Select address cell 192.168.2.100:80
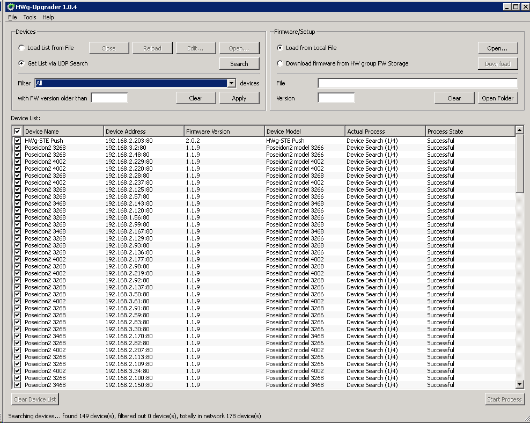The height and width of the screenshot is (423, 530). [129, 378]
